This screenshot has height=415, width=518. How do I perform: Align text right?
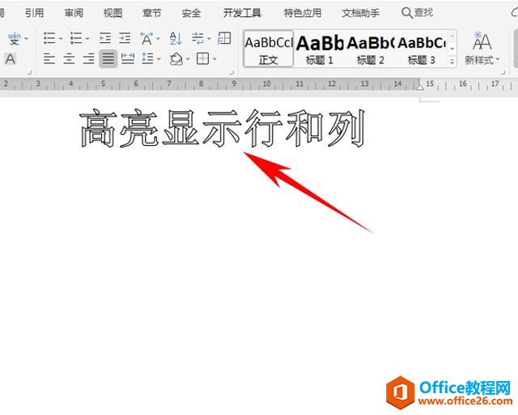[88, 59]
